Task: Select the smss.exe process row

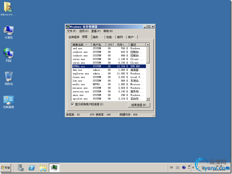Action: (109, 95)
